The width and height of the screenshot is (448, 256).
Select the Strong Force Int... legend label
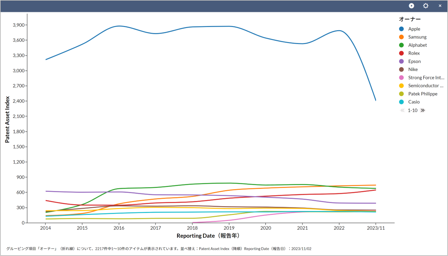pyautogui.click(x=426, y=78)
